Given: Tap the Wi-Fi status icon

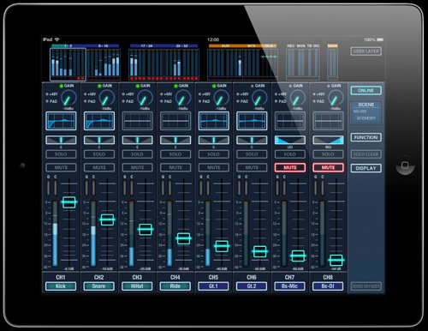Looking at the screenshot, I should pos(56,39).
